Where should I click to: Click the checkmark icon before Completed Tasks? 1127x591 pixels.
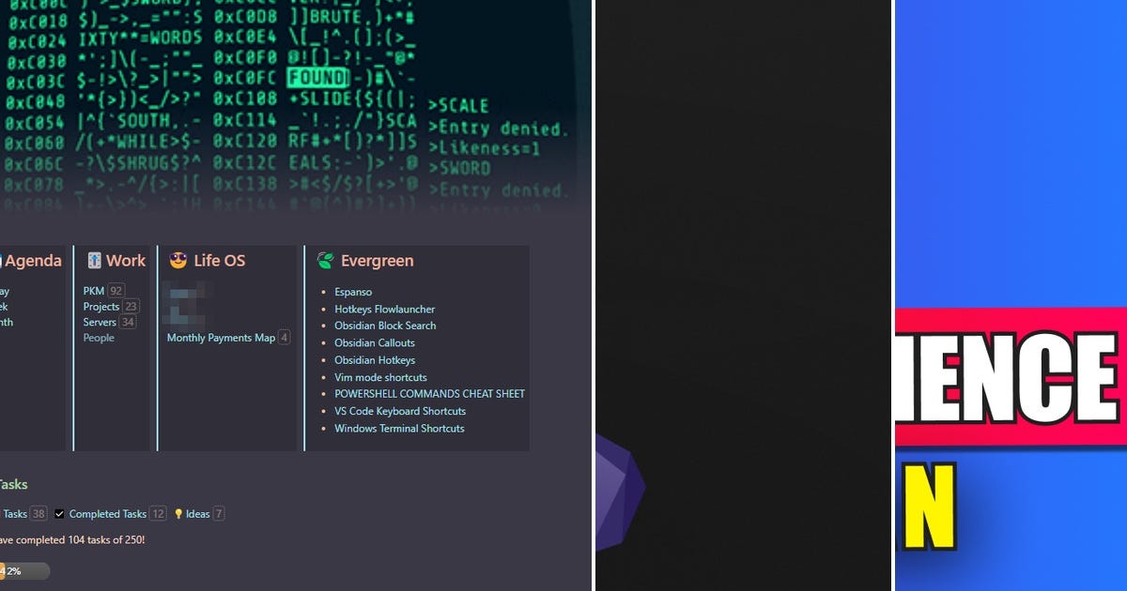click(x=60, y=513)
